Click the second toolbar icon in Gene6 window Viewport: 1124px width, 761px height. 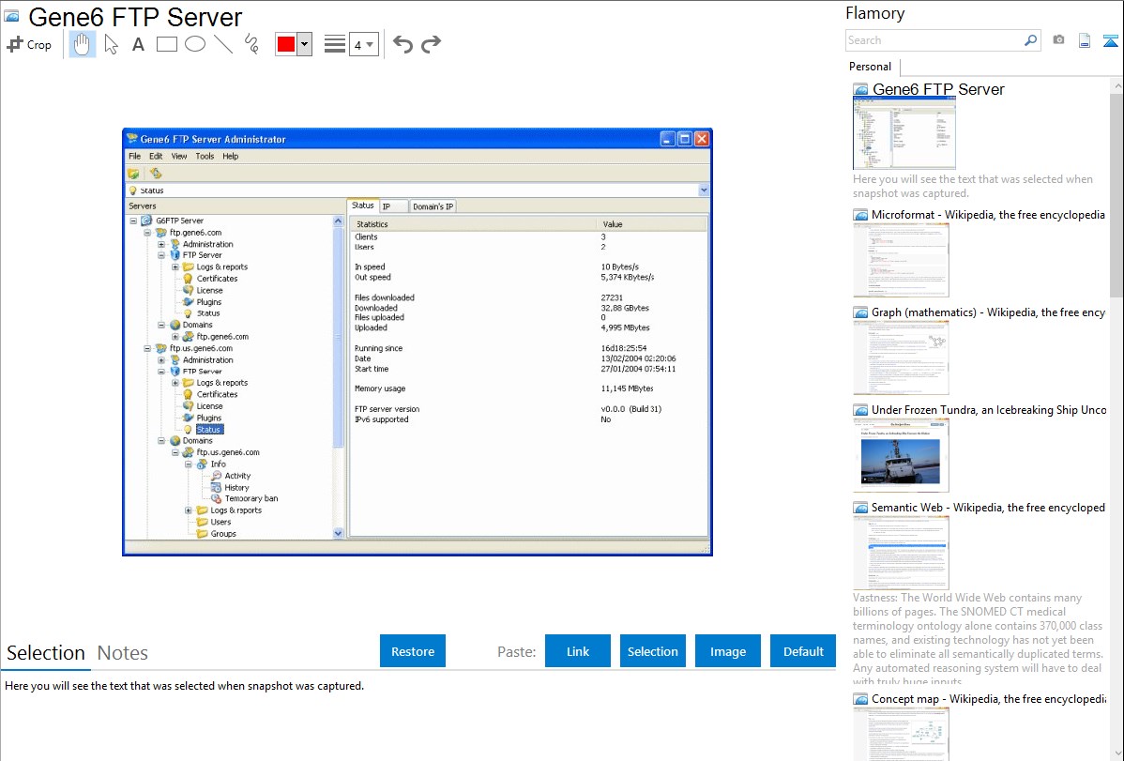[x=156, y=174]
